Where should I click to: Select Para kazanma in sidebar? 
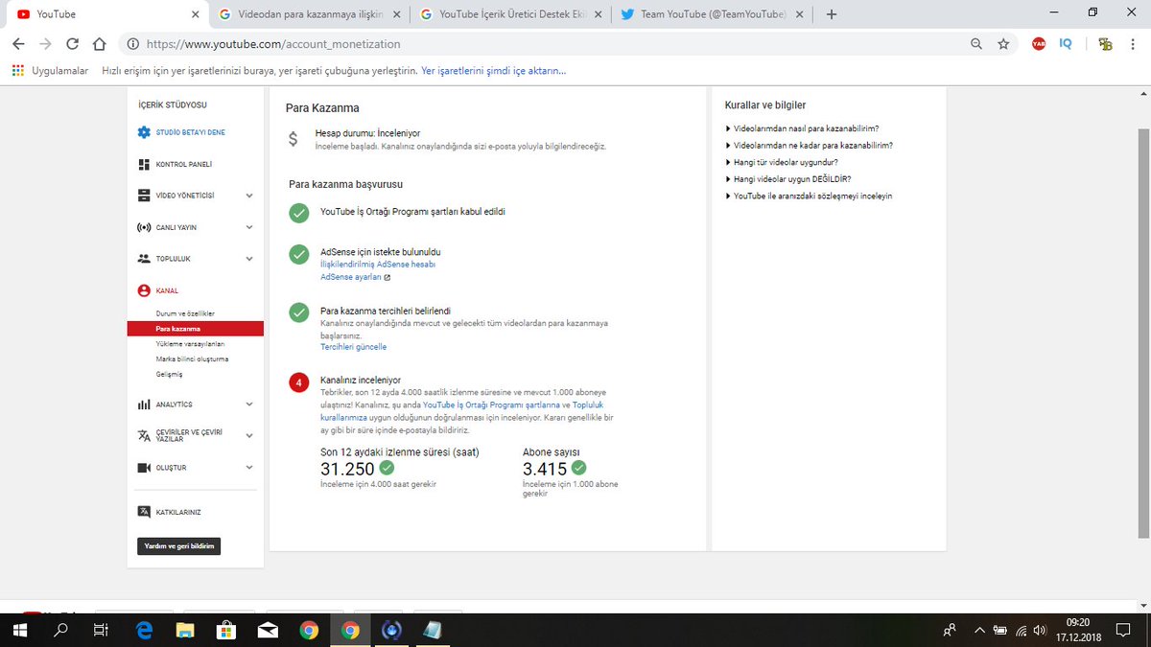point(195,329)
